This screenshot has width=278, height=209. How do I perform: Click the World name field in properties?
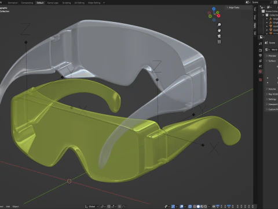[x=274, y=49]
